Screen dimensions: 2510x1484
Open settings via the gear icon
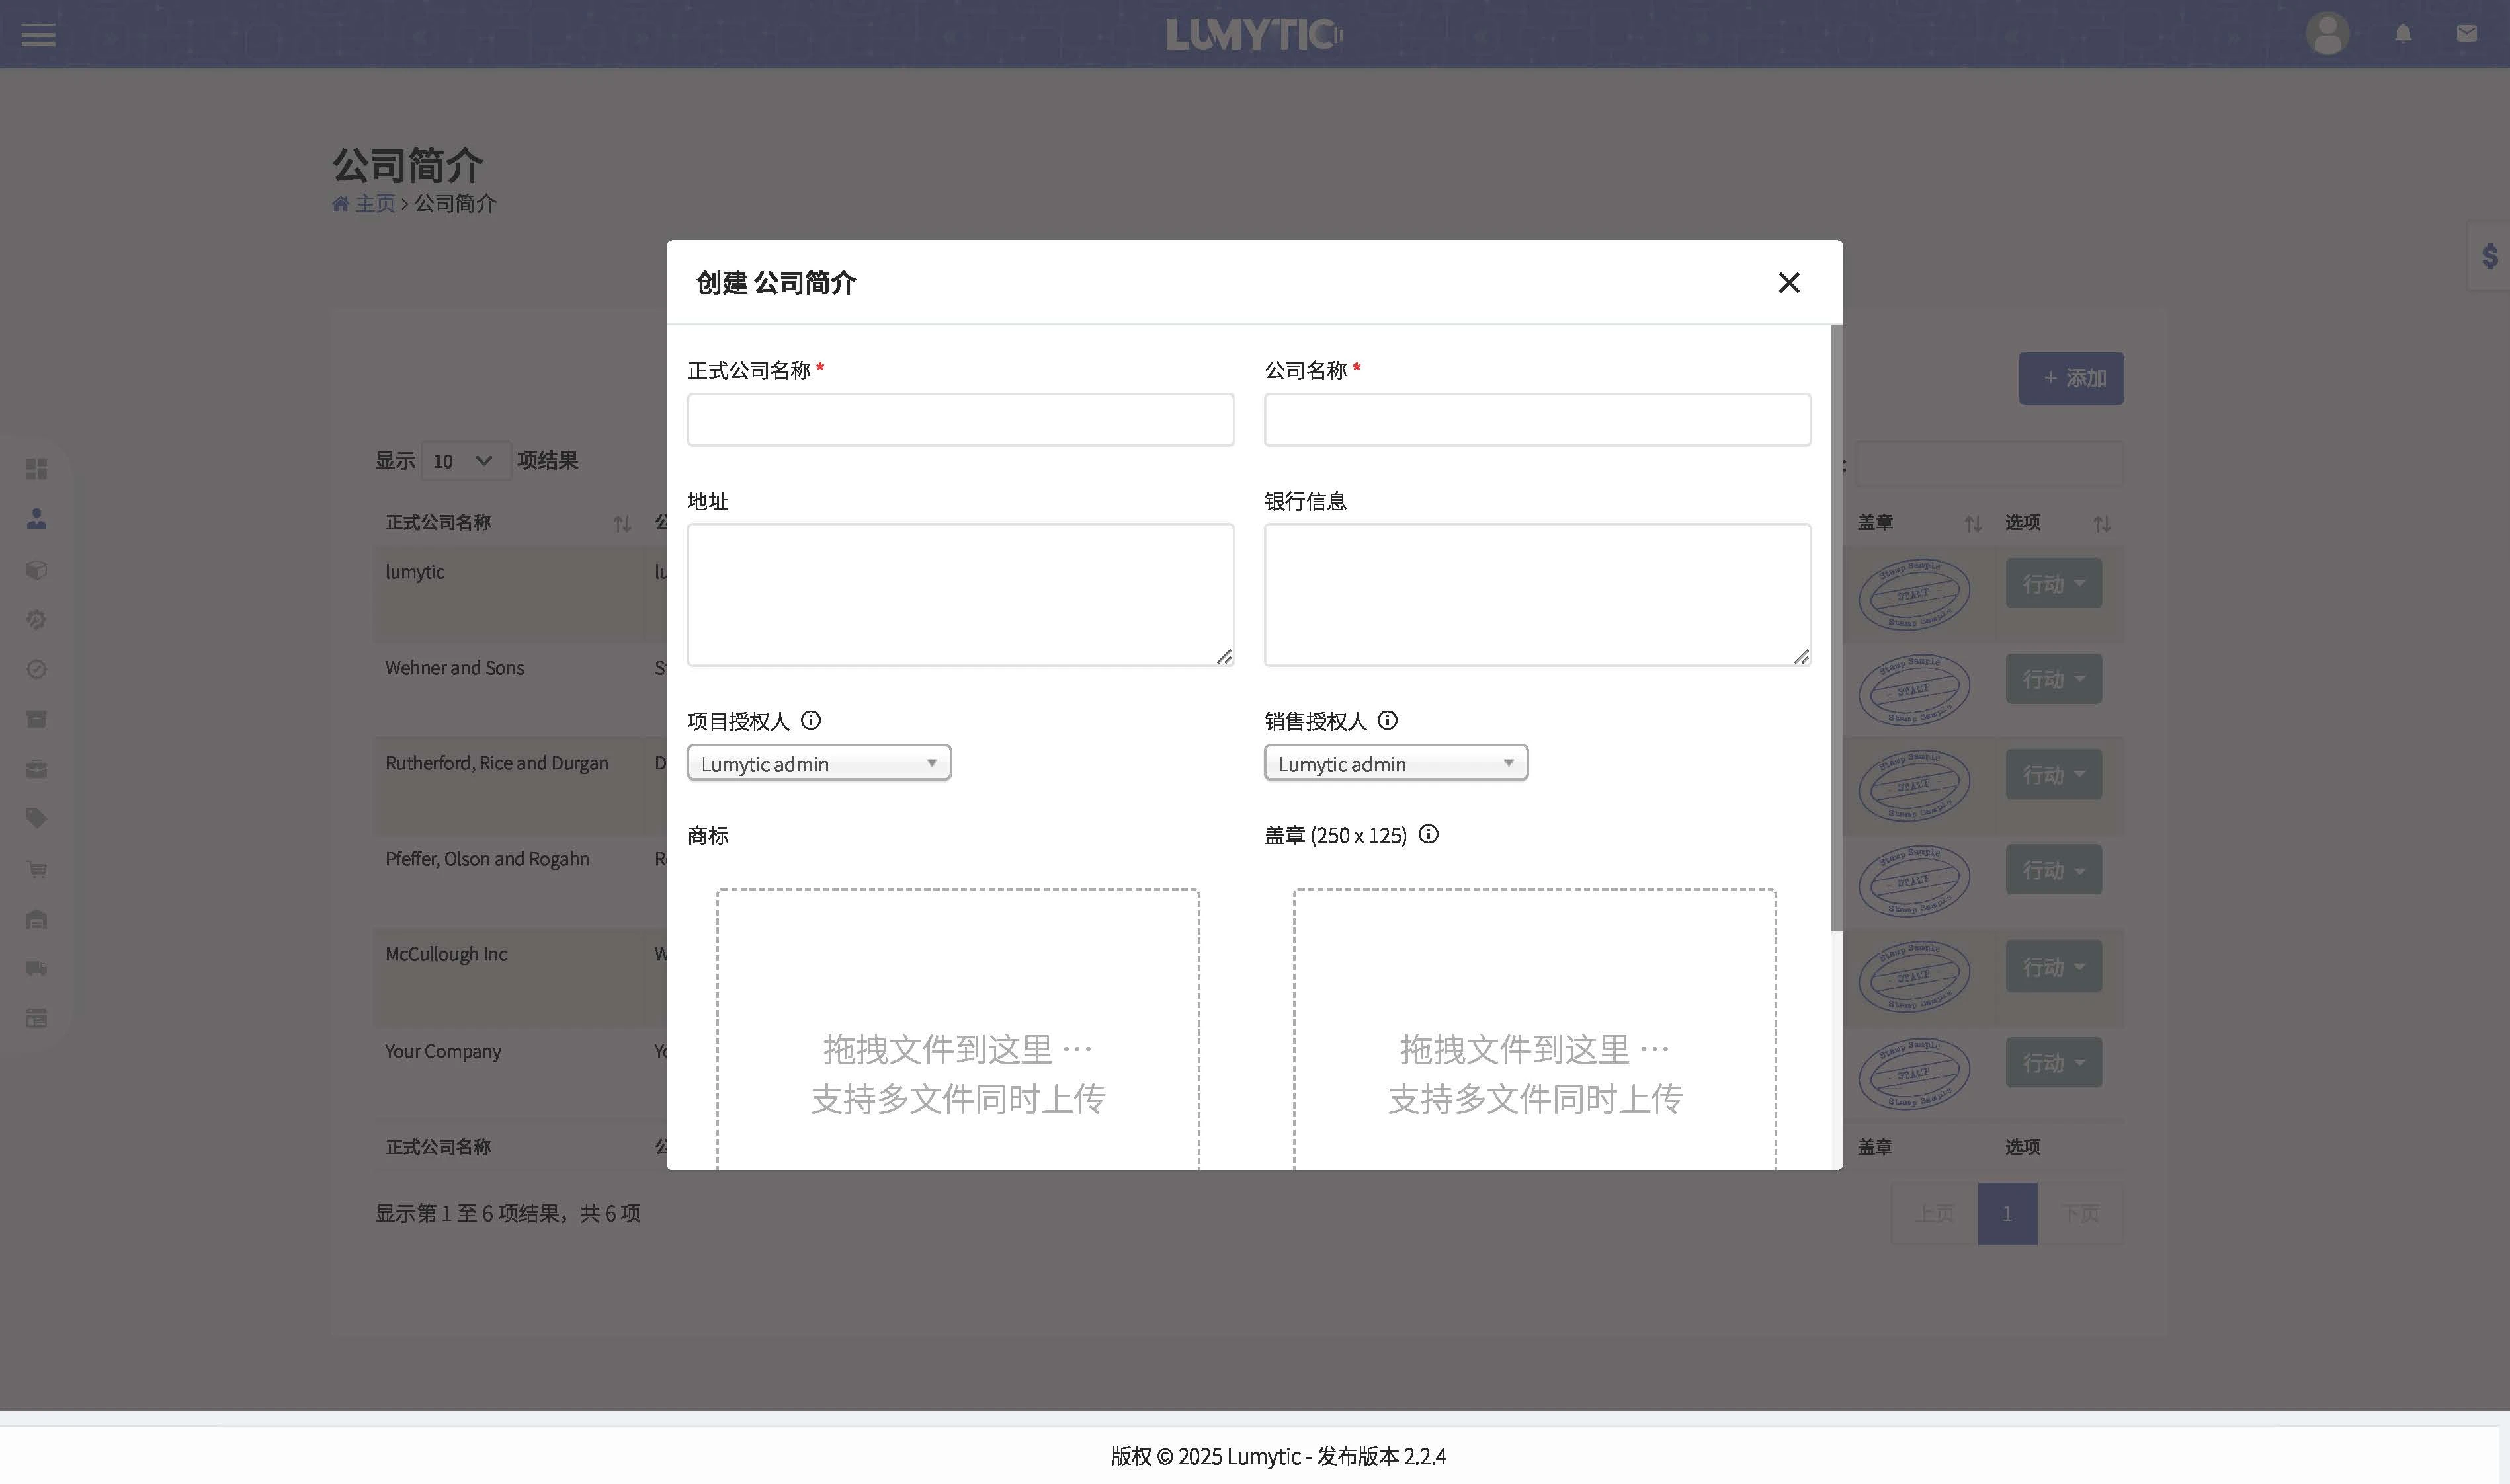(x=37, y=620)
